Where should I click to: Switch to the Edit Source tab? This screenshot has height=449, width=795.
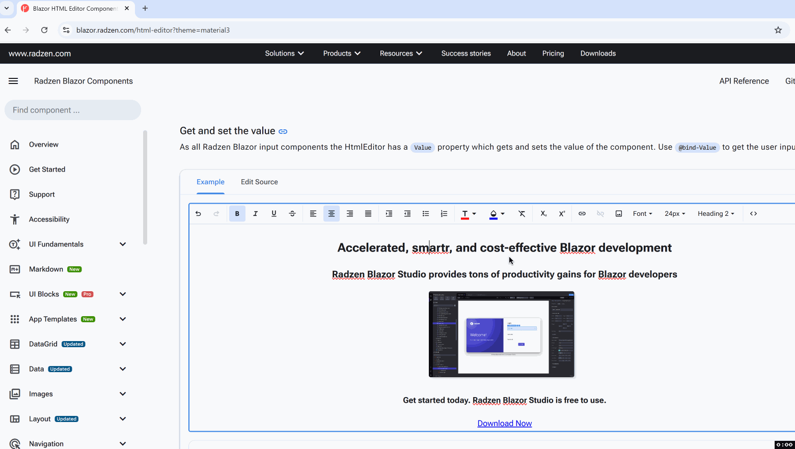tap(259, 182)
